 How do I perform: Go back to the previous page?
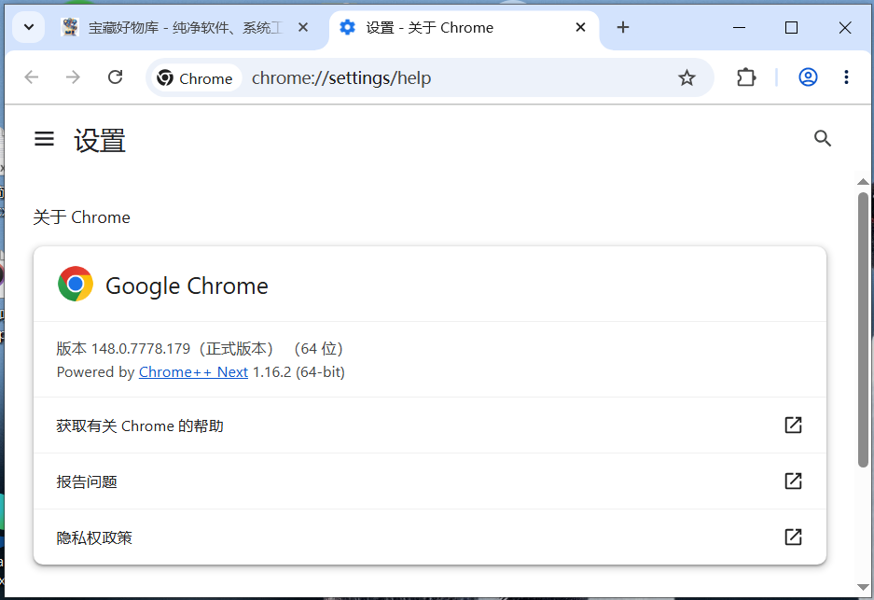point(32,77)
